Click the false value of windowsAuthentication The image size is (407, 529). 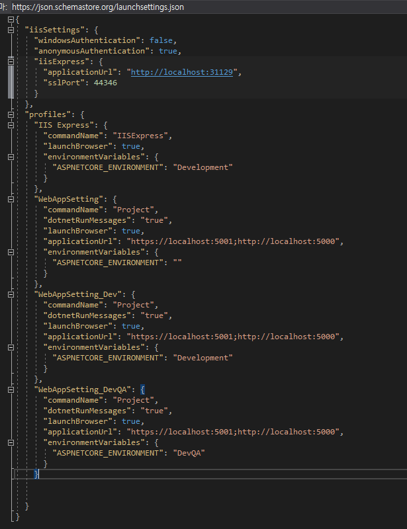tap(161, 40)
